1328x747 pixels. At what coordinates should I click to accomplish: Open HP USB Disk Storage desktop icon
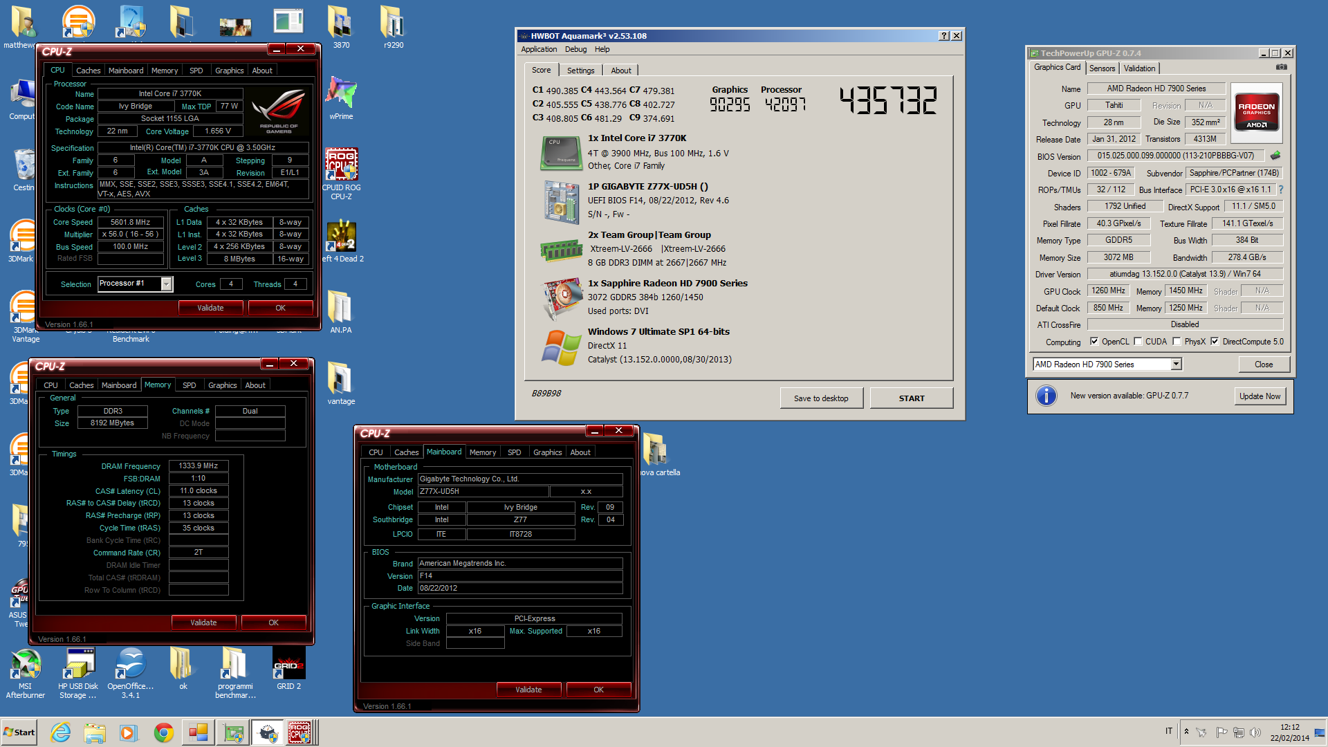point(78,673)
